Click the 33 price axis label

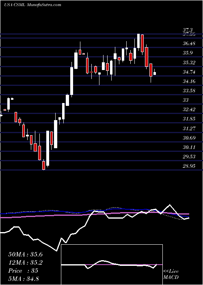[x=186, y=100]
